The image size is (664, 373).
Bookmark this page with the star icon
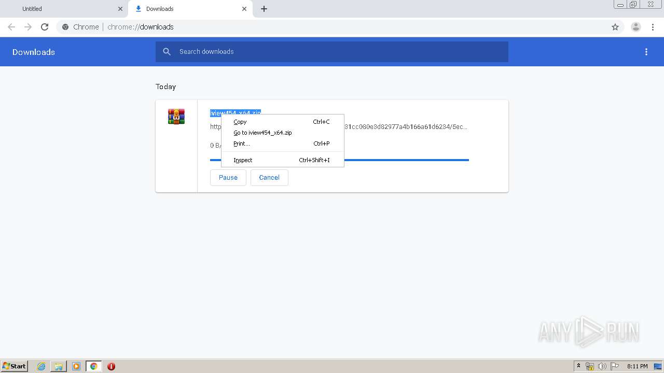pyautogui.click(x=615, y=27)
